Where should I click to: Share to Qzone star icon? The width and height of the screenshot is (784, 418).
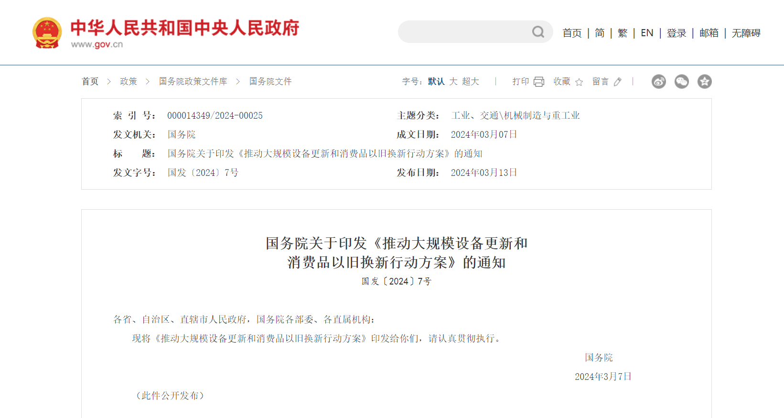pos(704,82)
